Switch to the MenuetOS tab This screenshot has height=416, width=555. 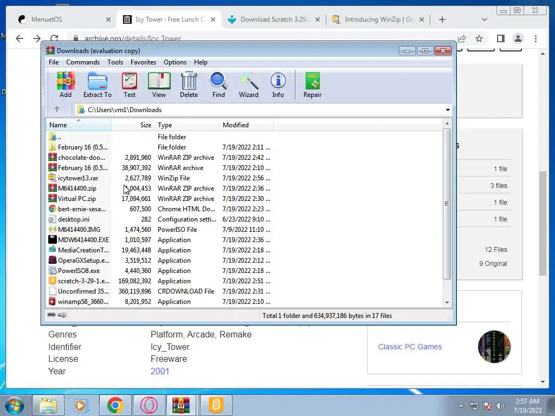click(64, 19)
